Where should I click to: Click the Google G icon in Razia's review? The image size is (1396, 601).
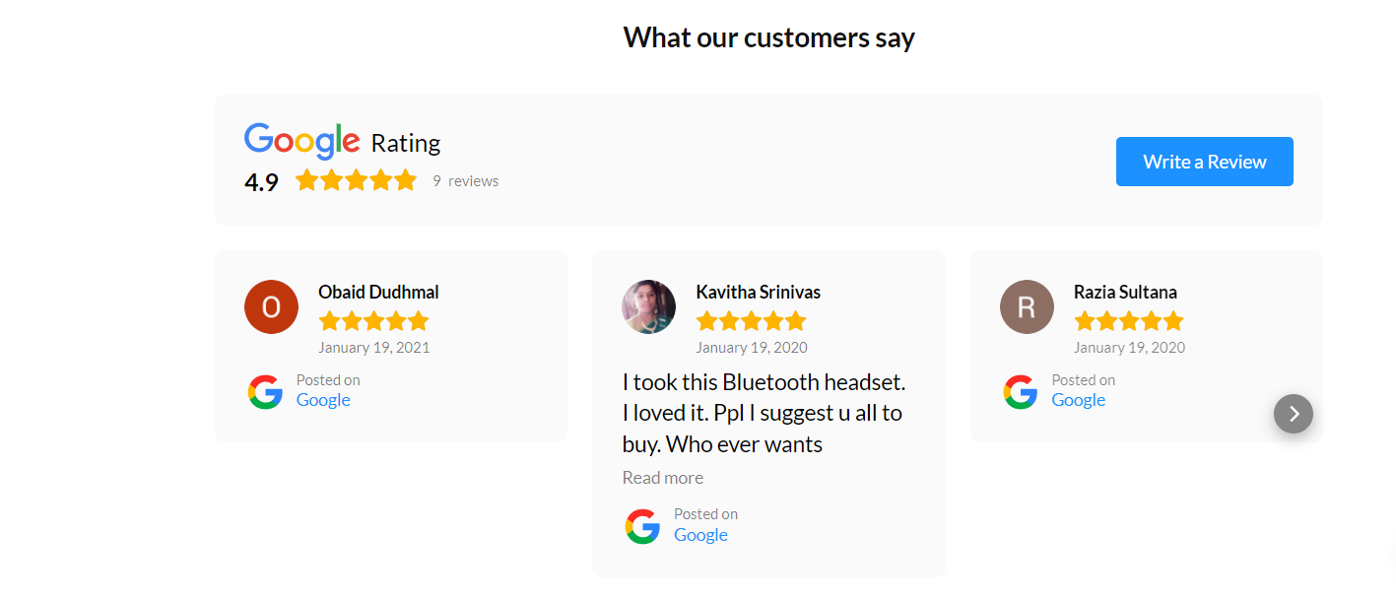[1021, 392]
